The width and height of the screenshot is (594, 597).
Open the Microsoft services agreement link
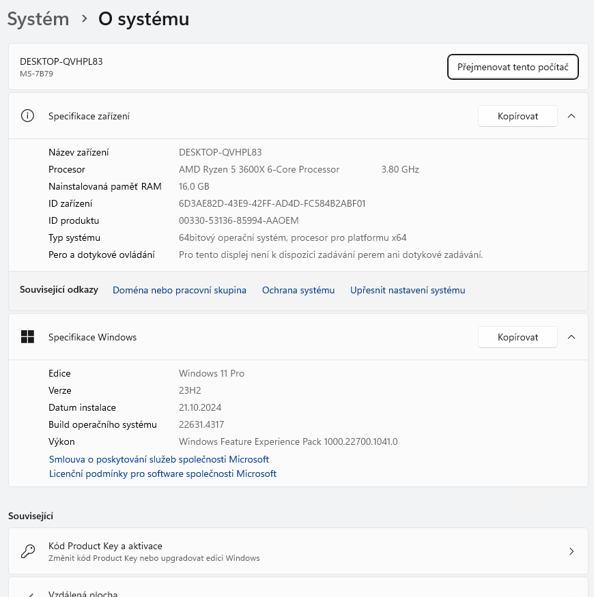[x=158, y=459]
